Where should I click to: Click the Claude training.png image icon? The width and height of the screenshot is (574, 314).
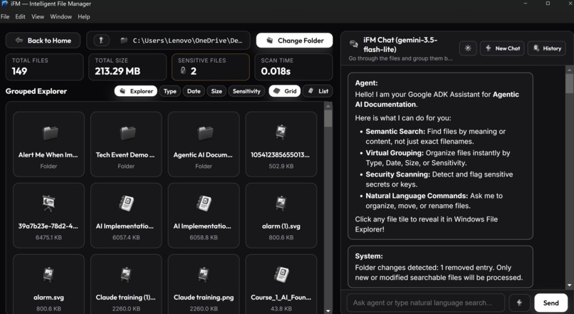204,276
